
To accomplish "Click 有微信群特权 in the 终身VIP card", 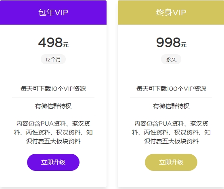I will coord(171,106).
